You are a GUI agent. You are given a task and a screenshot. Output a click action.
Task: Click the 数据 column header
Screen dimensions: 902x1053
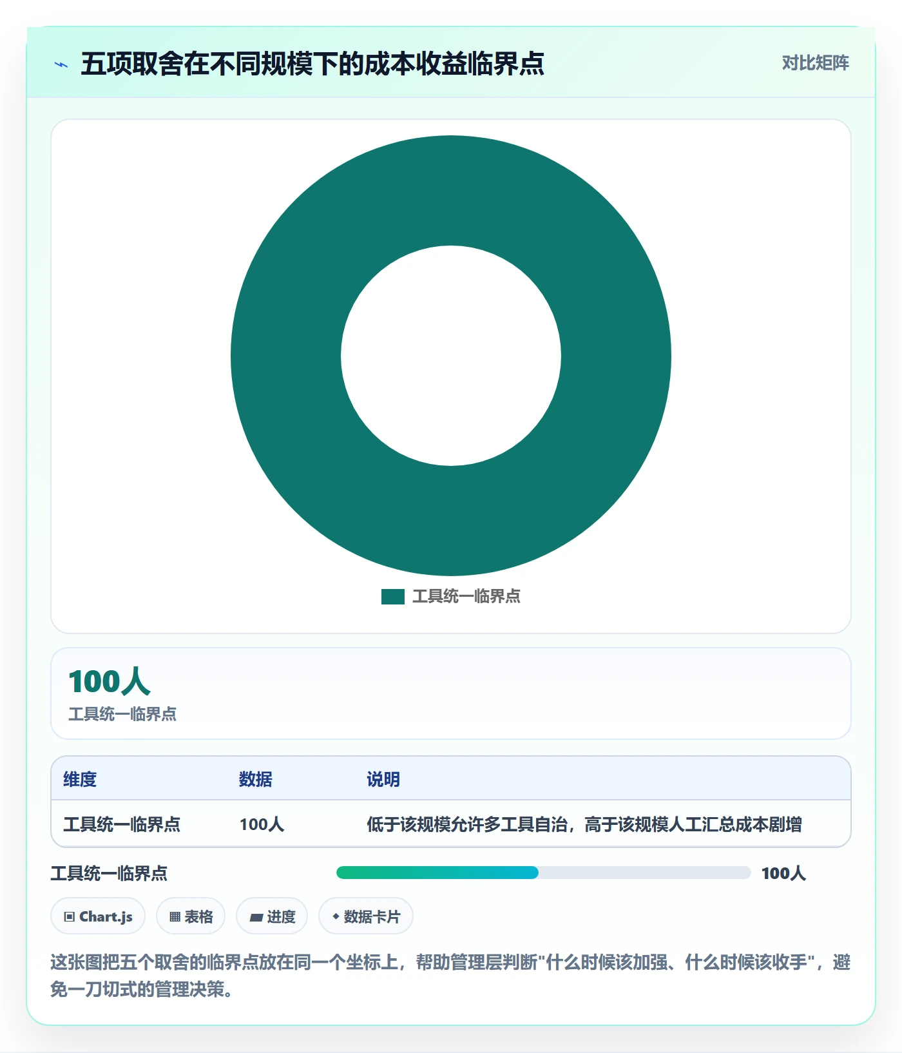(x=256, y=779)
